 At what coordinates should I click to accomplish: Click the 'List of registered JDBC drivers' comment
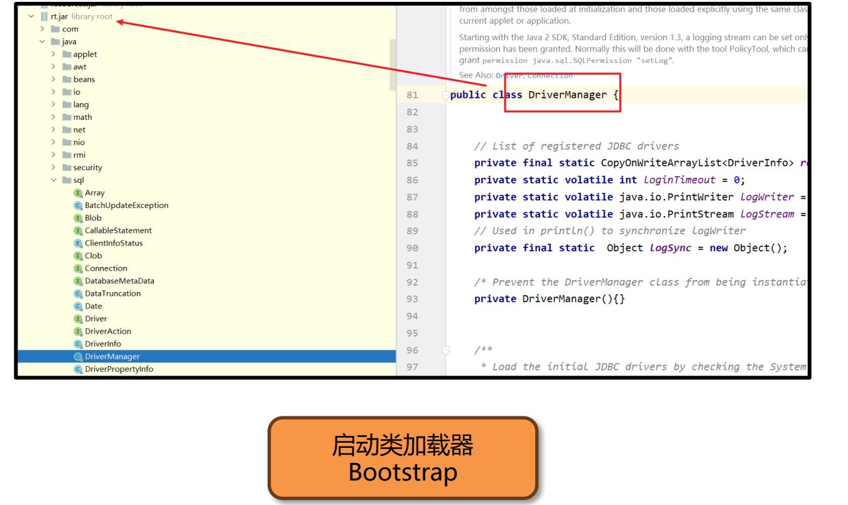577,146
